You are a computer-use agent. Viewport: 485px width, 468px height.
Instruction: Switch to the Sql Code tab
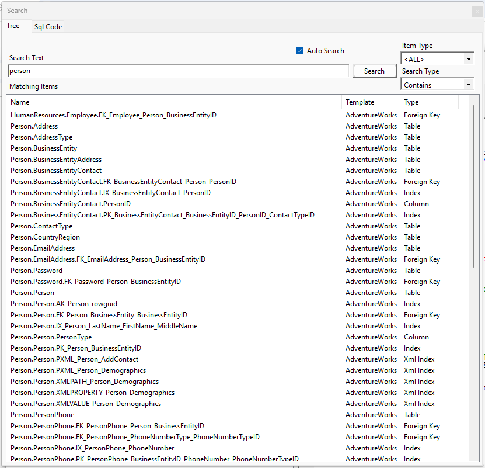pos(48,27)
